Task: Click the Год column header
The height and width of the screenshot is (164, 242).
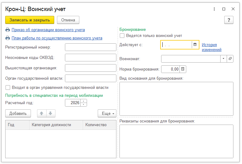Action: coord(17,125)
